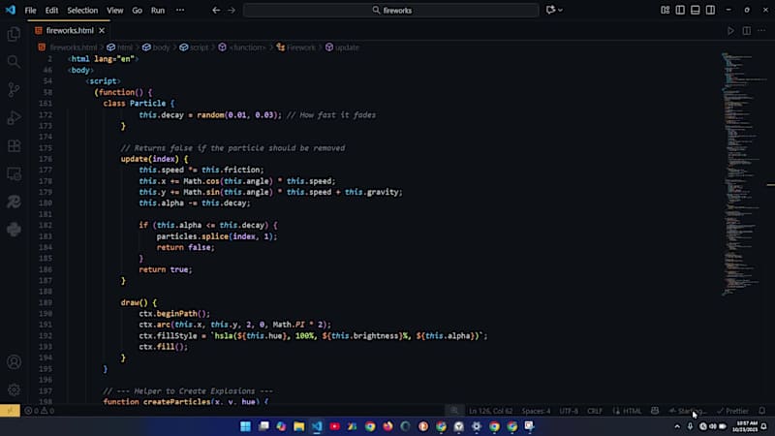Toggle the Primary Side Bar
775x436 pixels.
[x=680, y=10]
